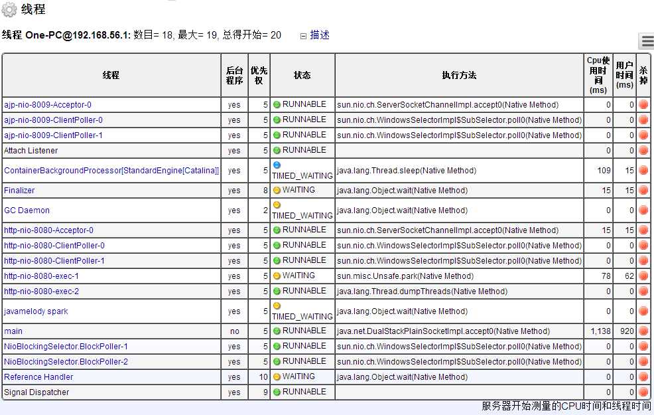Kill the Signal Dispatcher thread
654x415 pixels.
pyautogui.click(x=643, y=392)
